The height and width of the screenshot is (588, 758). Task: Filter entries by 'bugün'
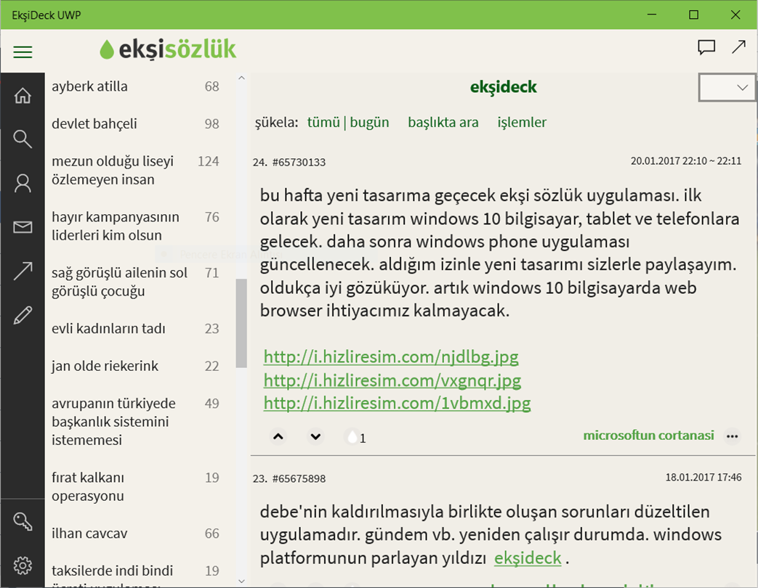(369, 122)
